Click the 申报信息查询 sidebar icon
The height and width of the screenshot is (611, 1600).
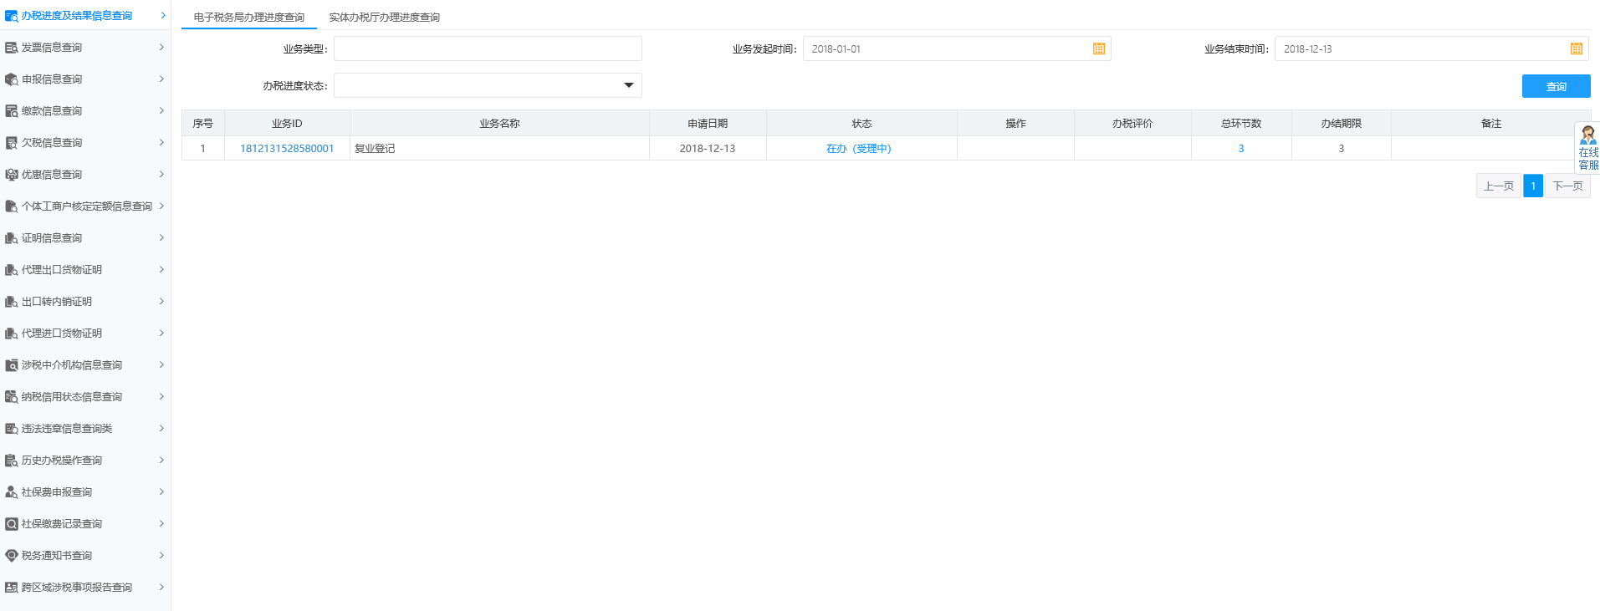click(x=11, y=79)
